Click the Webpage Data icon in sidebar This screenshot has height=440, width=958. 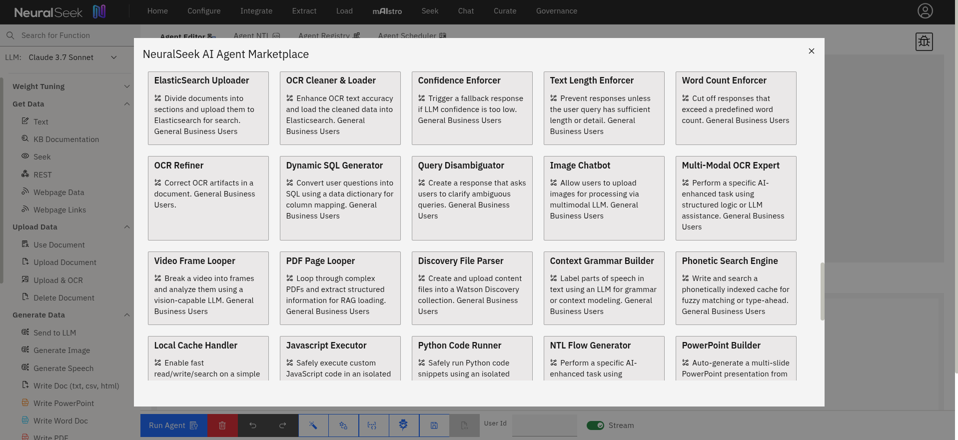pyautogui.click(x=25, y=191)
